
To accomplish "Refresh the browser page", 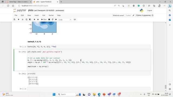I will 8,6.
